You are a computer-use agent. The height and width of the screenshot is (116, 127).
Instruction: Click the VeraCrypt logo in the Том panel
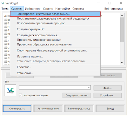click(10, 90)
